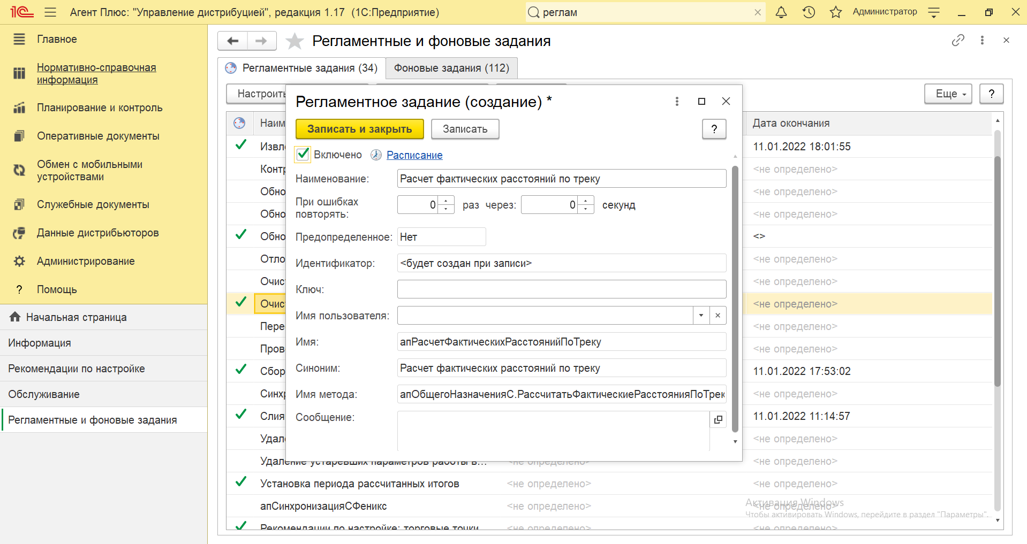Expand the Сообщение field editor
Image resolution: width=1027 pixels, height=544 pixels.
coord(718,420)
